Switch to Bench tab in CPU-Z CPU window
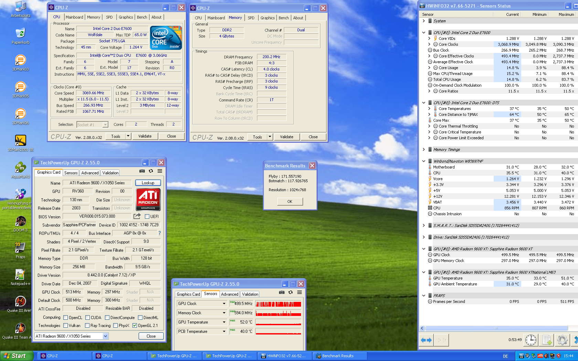The width and height of the screenshot is (578, 361). pyautogui.click(x=142, y=17)
